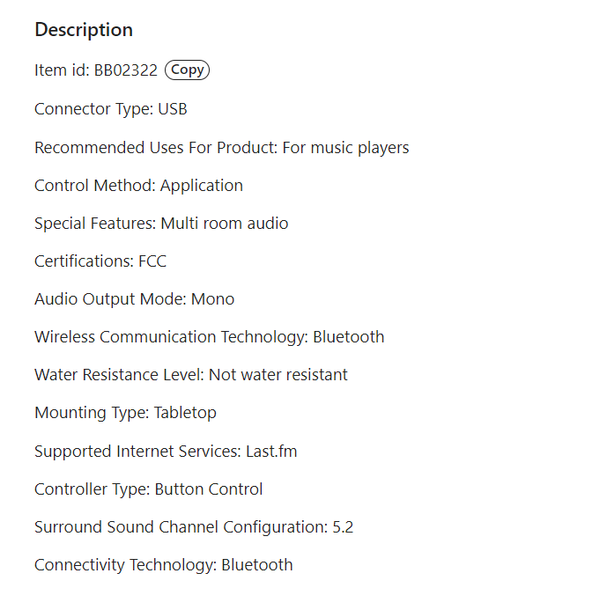Click the Special Features: Multi room audio line
The image size is (607, 610).
tap(161, 223)
